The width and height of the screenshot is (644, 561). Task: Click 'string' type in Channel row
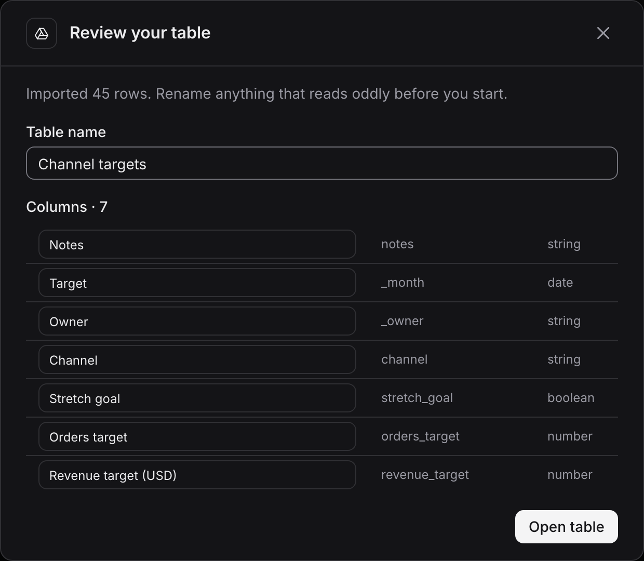[x=564, y=359]
